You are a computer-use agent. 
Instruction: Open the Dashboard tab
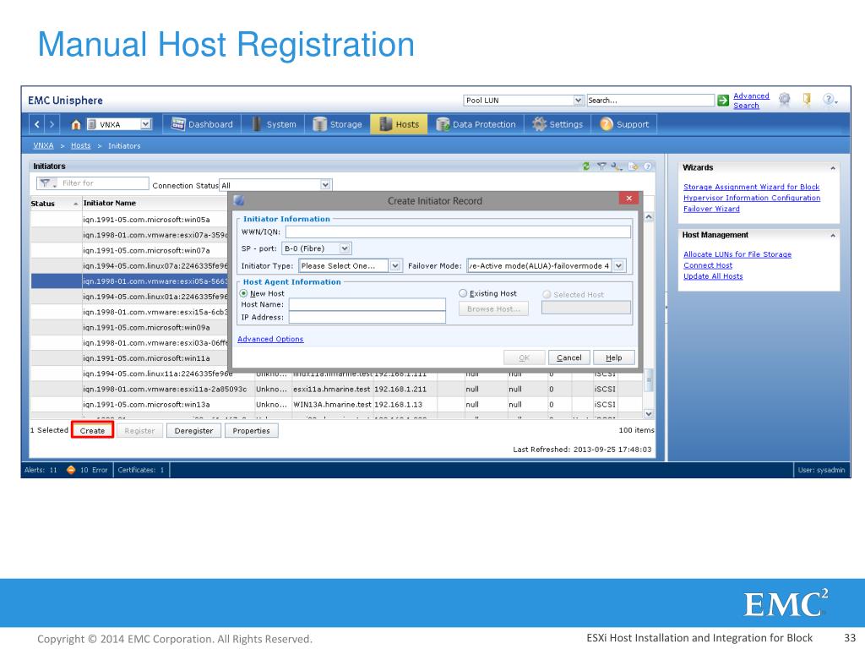(x=202, y=124)
